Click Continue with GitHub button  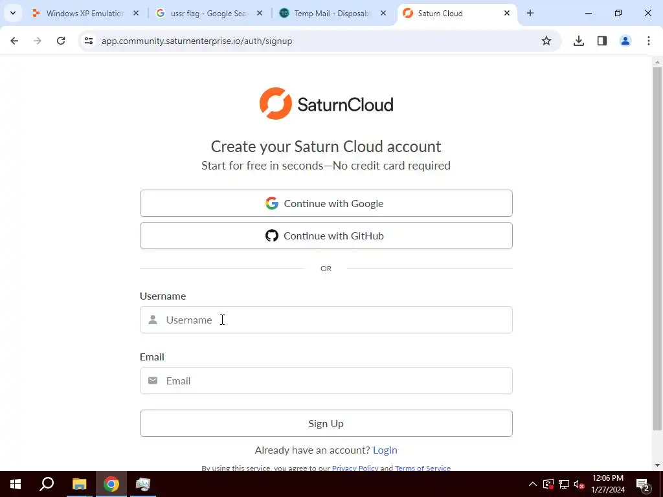click(x=326, y=236)
